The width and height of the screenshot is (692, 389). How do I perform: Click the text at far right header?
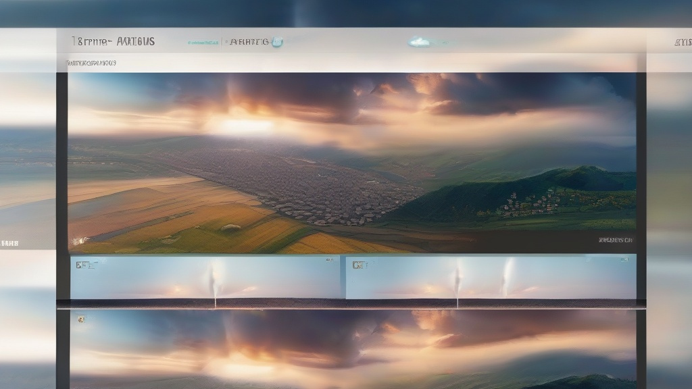pos(683,43)
